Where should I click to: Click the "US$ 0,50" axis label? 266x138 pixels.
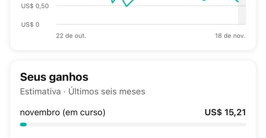(x=35, y=6)
